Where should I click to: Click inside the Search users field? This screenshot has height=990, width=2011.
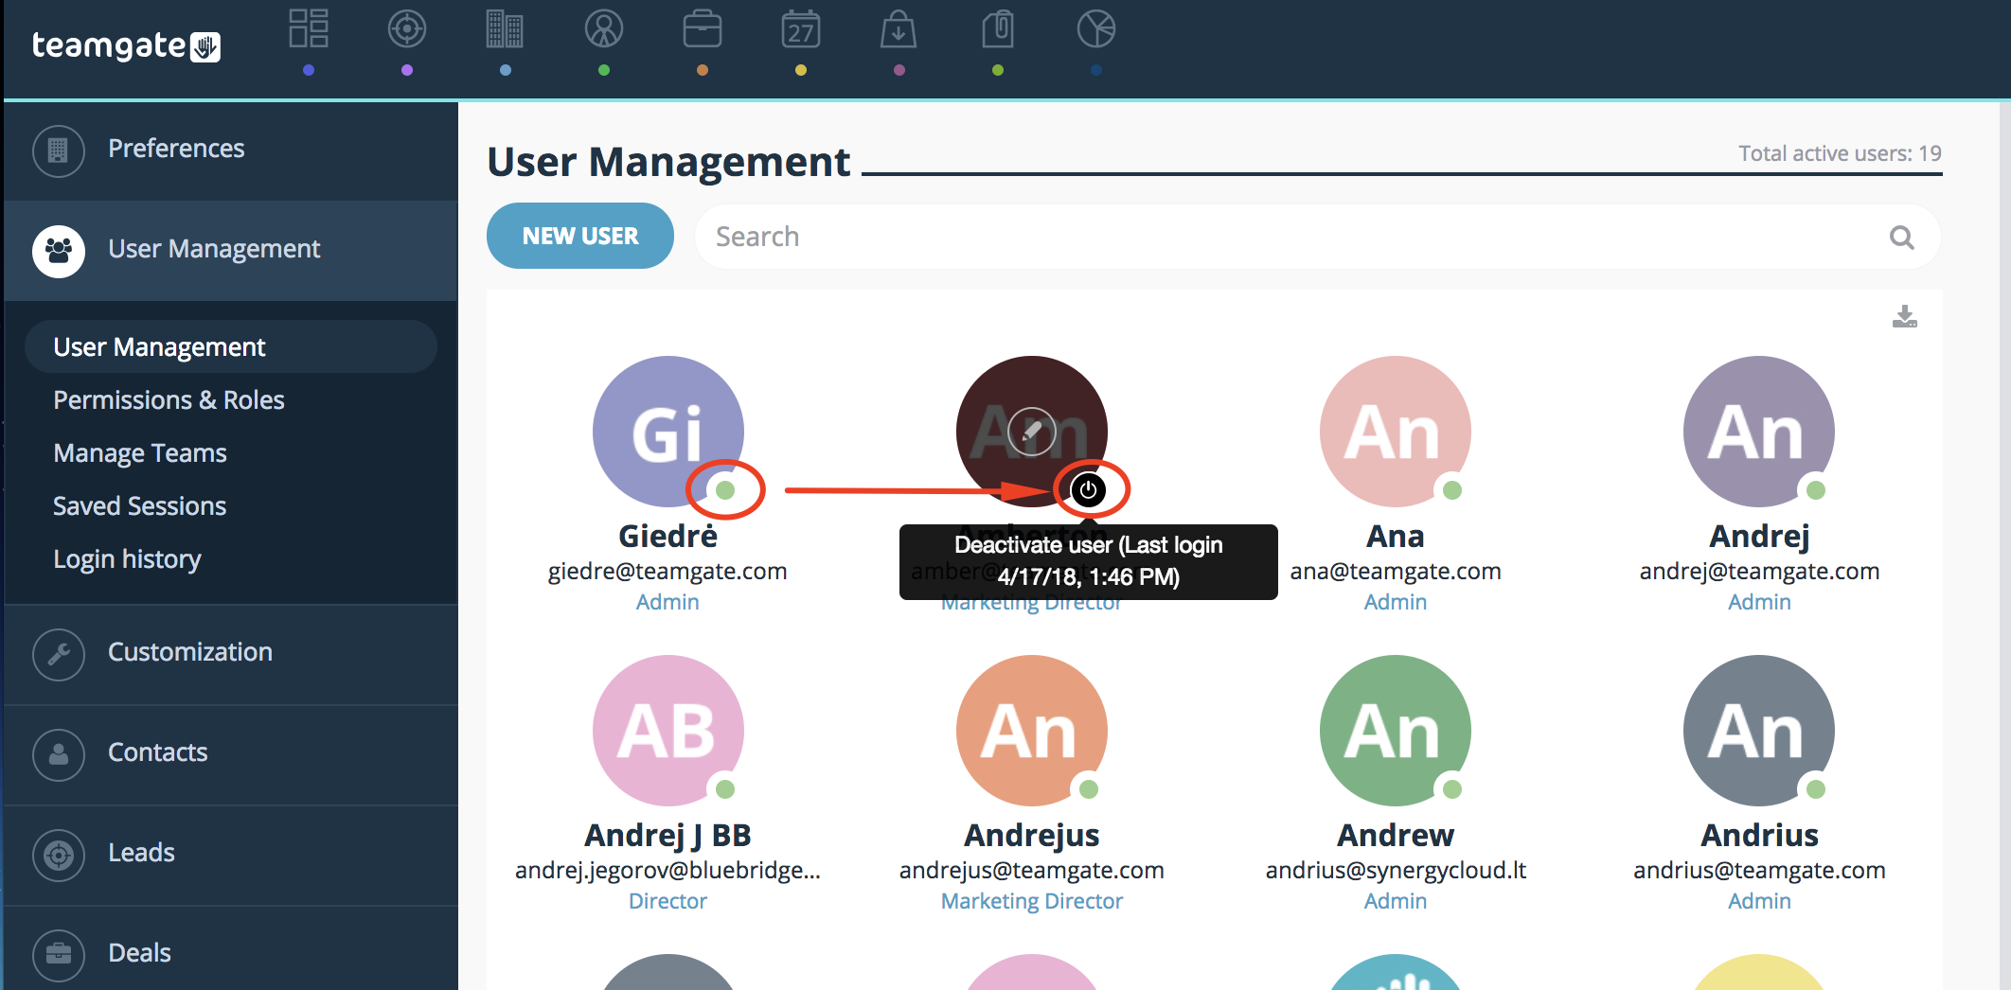click(x=1318, y=237)
